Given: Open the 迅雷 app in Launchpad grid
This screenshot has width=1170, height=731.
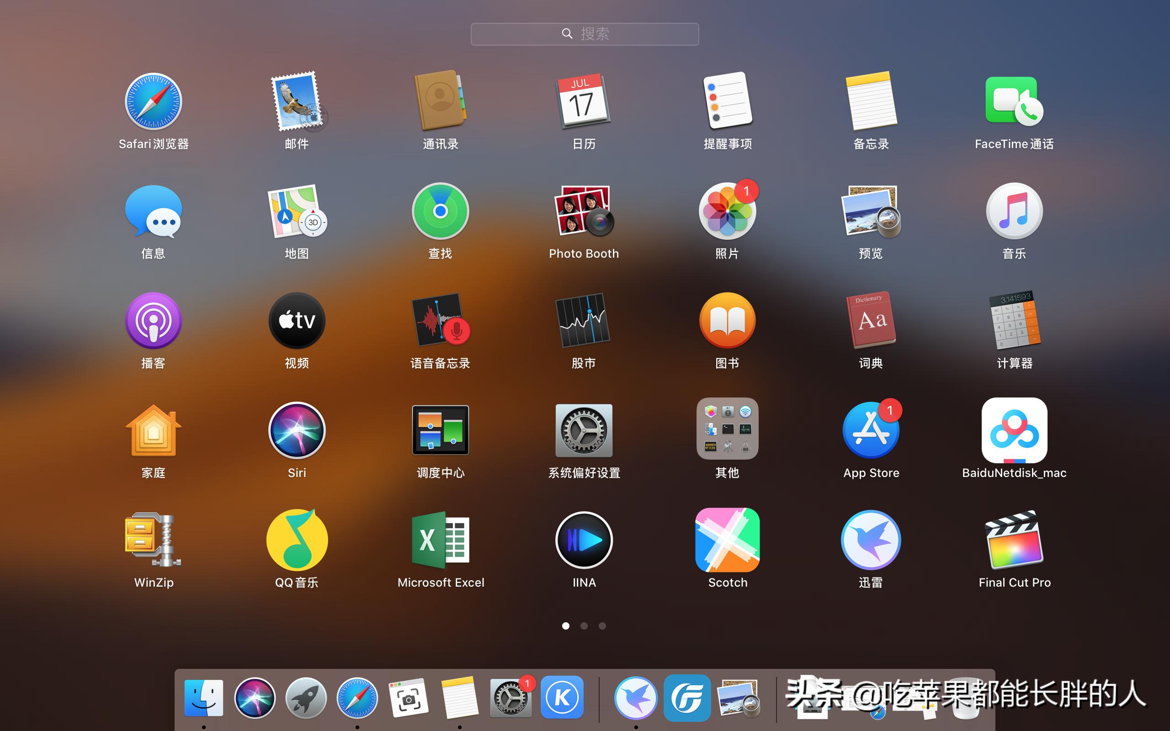Looking at the screenshot, I should tap(871, 540).
